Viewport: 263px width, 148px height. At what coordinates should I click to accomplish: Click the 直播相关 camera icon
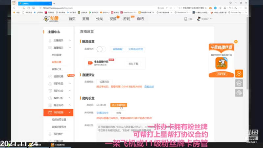pos(50,48)
